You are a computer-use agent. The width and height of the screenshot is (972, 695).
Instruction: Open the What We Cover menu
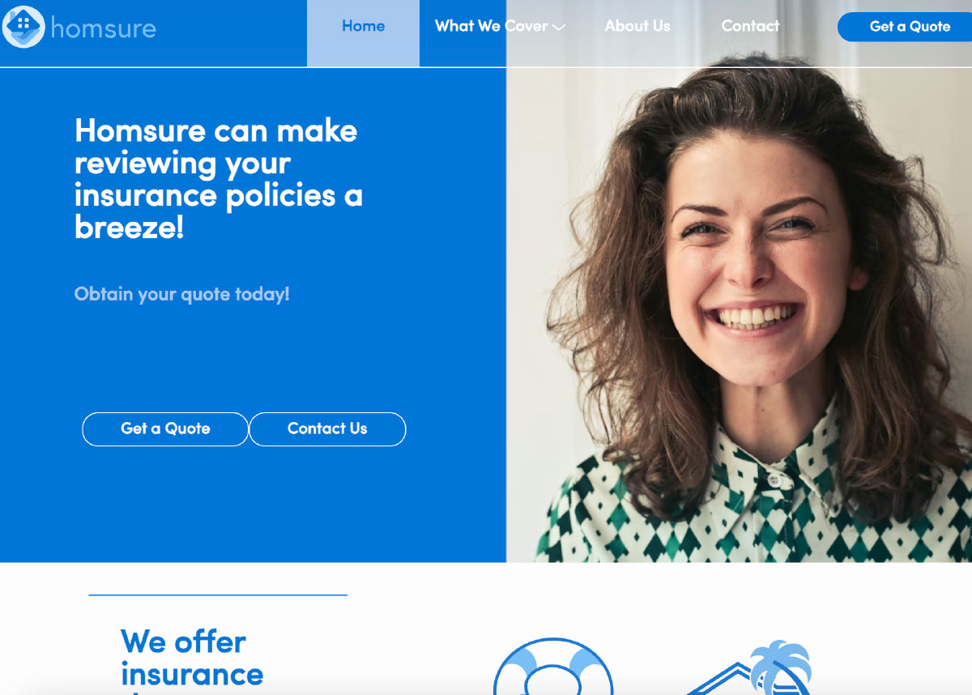491,26
